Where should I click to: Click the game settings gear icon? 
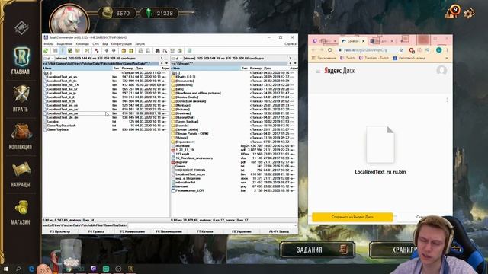click(470, 14)
